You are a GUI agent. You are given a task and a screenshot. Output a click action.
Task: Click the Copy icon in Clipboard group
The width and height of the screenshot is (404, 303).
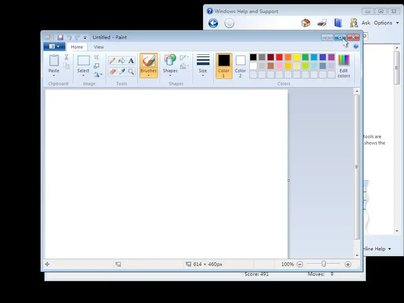pos(66,66)
